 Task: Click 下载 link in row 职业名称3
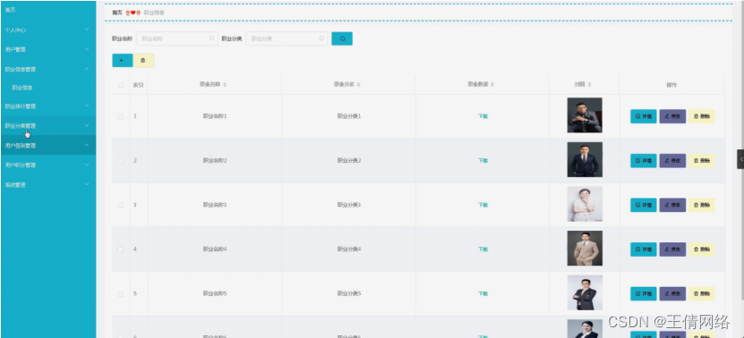point(483,205)
